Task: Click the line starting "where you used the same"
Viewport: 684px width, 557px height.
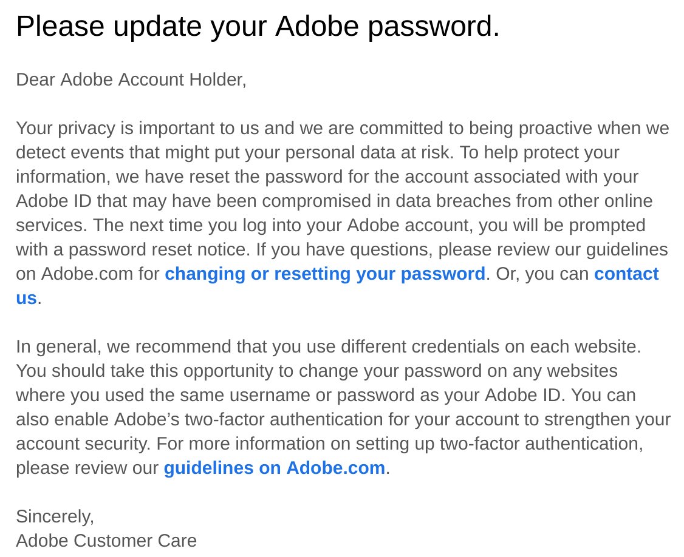Action: pos(326,396)
